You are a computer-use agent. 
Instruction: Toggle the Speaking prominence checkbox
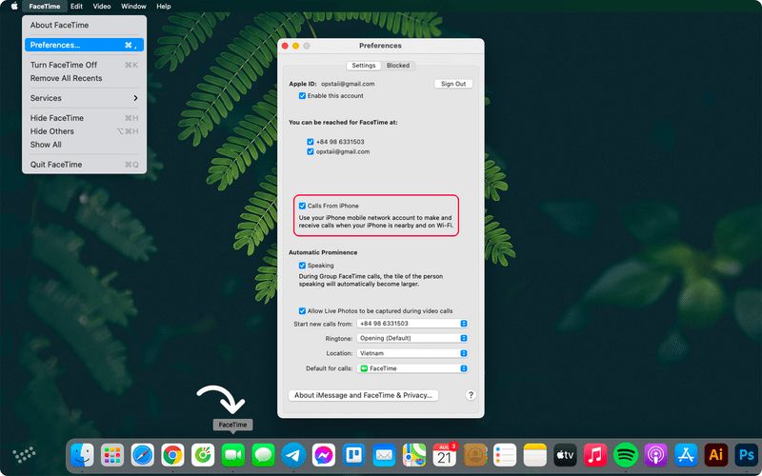coord(302,266)
